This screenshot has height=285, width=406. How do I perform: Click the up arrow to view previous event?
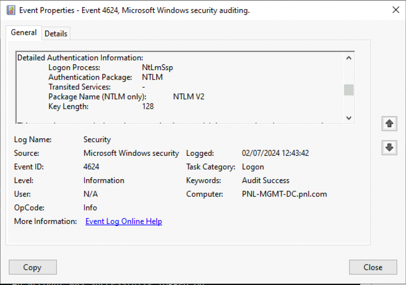[x=389, y=124]
